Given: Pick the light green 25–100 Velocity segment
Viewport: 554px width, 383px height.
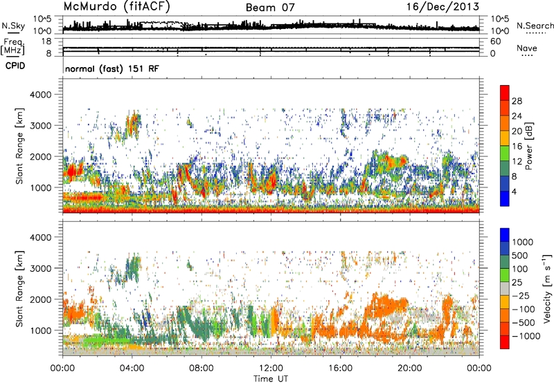Looking at the screenshot, I should (x=505, y=275).
